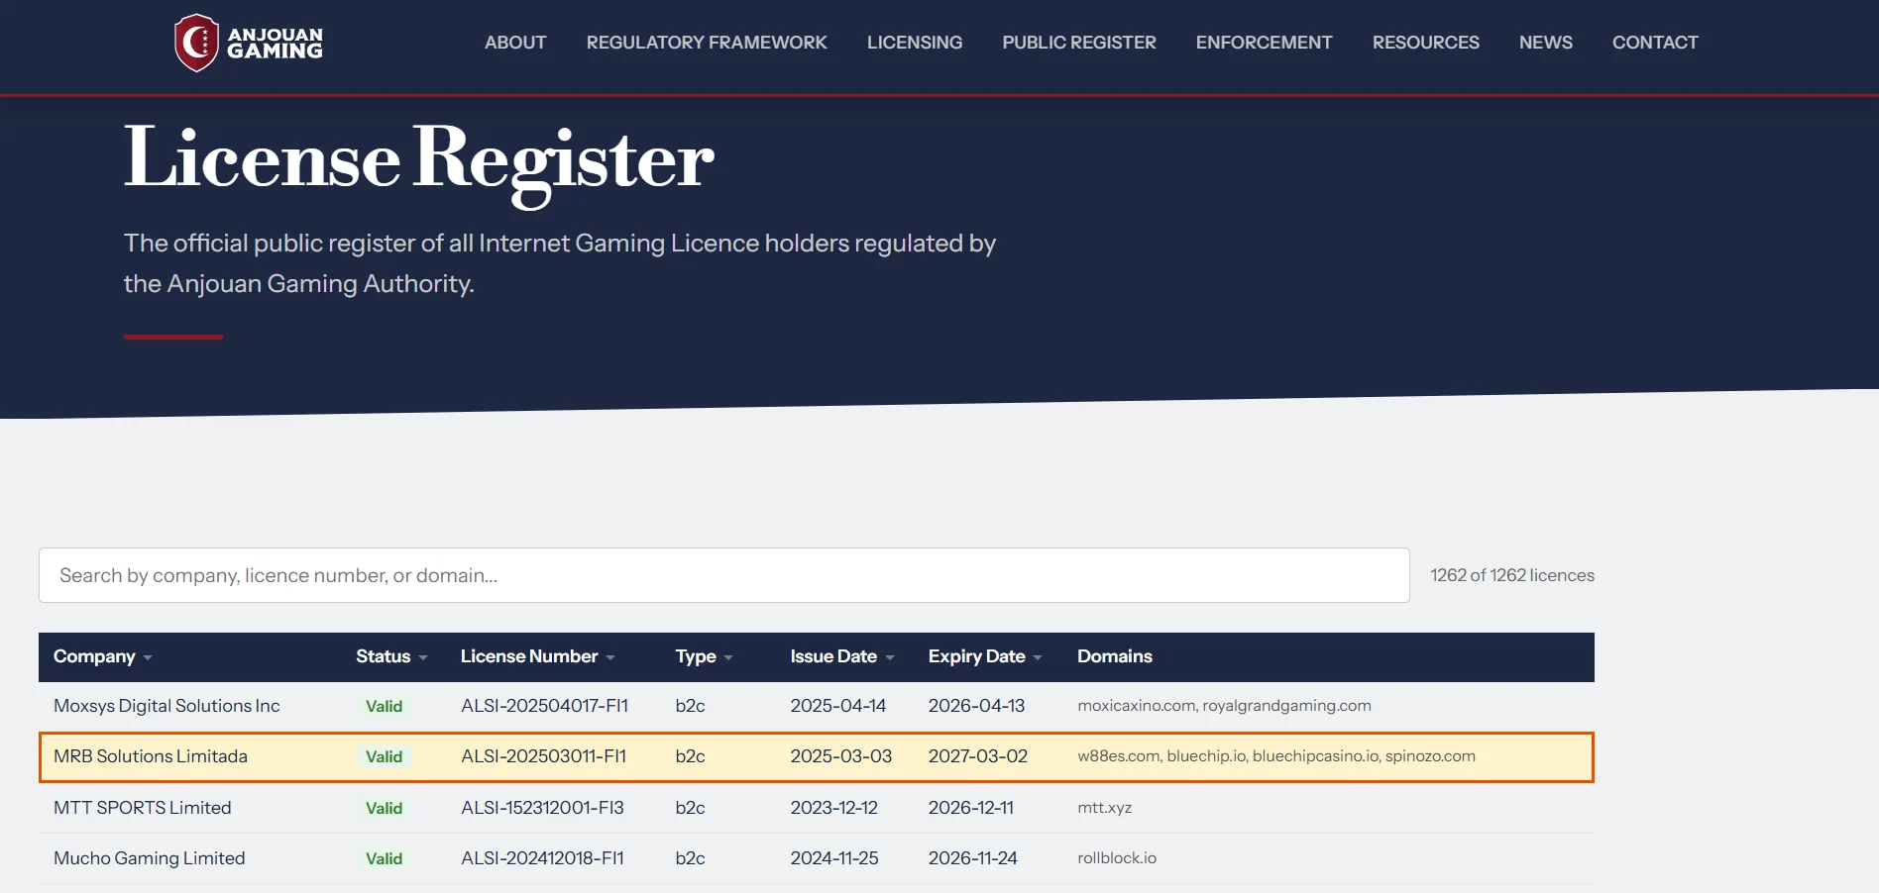
Task: Click license number ALSI-202503011-FI1
Action: (544, 756)
